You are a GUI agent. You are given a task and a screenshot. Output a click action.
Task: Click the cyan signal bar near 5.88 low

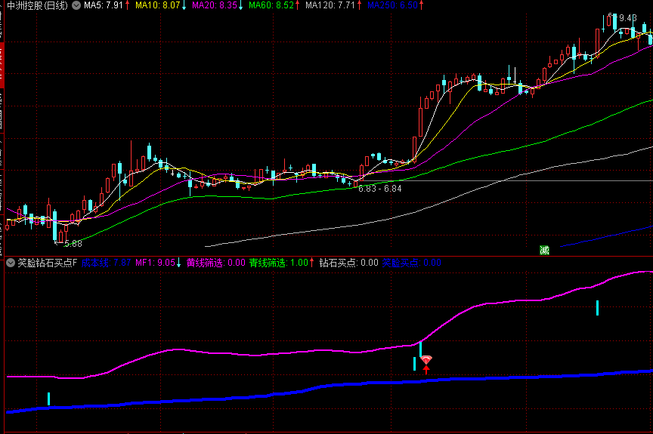(x=48, y=399)
